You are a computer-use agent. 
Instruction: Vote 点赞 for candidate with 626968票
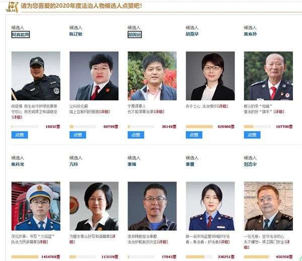[194, 135]
